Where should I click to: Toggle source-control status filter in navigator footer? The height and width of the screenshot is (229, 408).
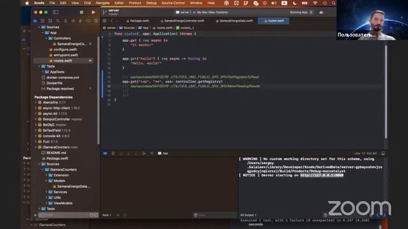tap(96, 215)
